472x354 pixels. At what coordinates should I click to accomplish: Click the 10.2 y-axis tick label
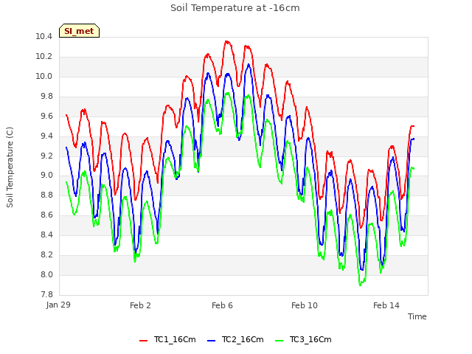click(44, 56)
